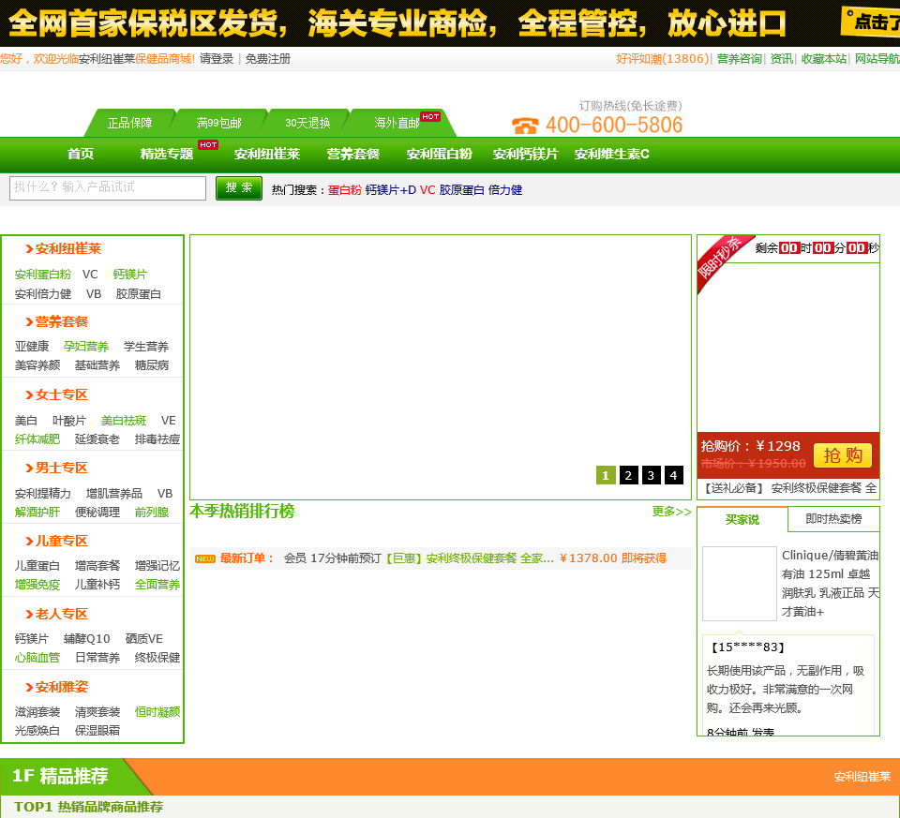
Task: Open the 辅酶Q10 sidebar link
Action: 86,638
